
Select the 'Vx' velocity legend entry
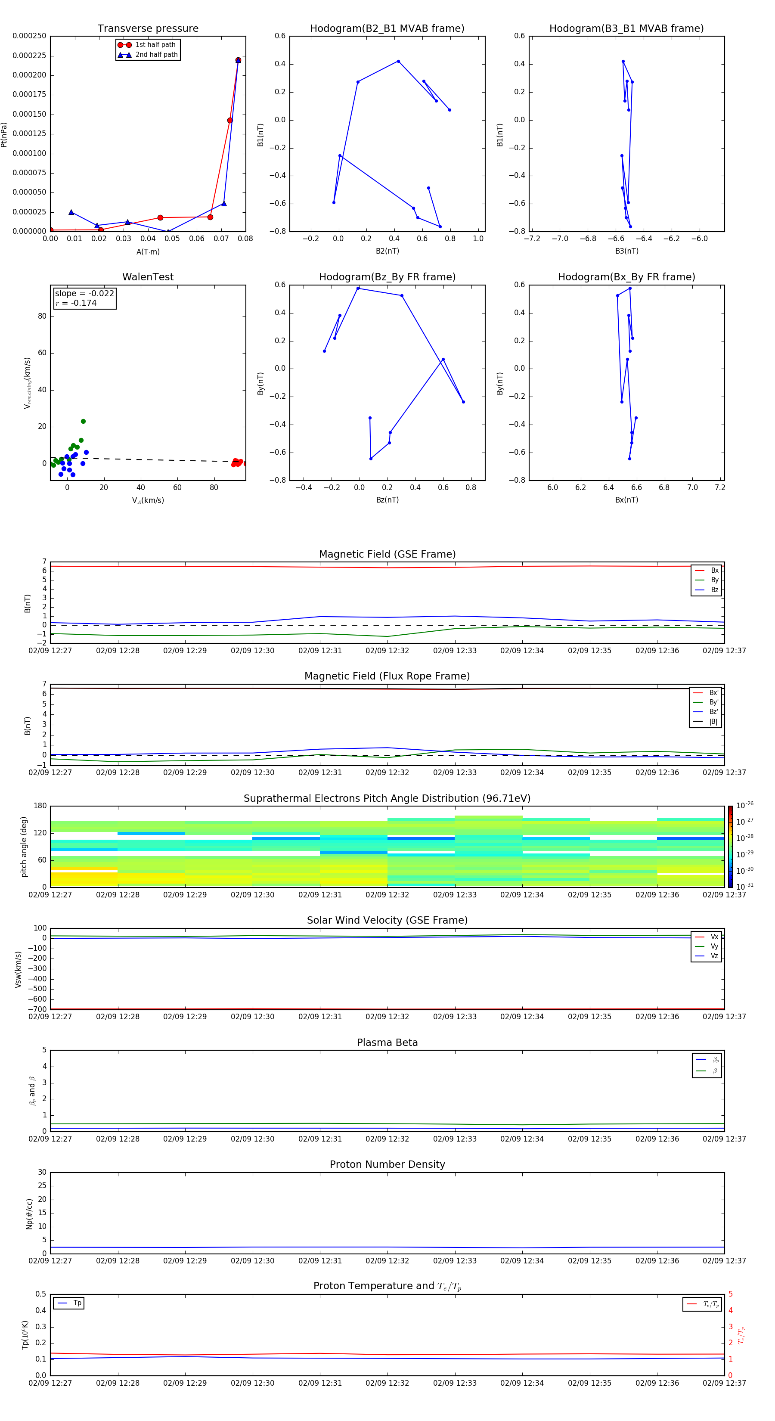(x=707, y=937)
